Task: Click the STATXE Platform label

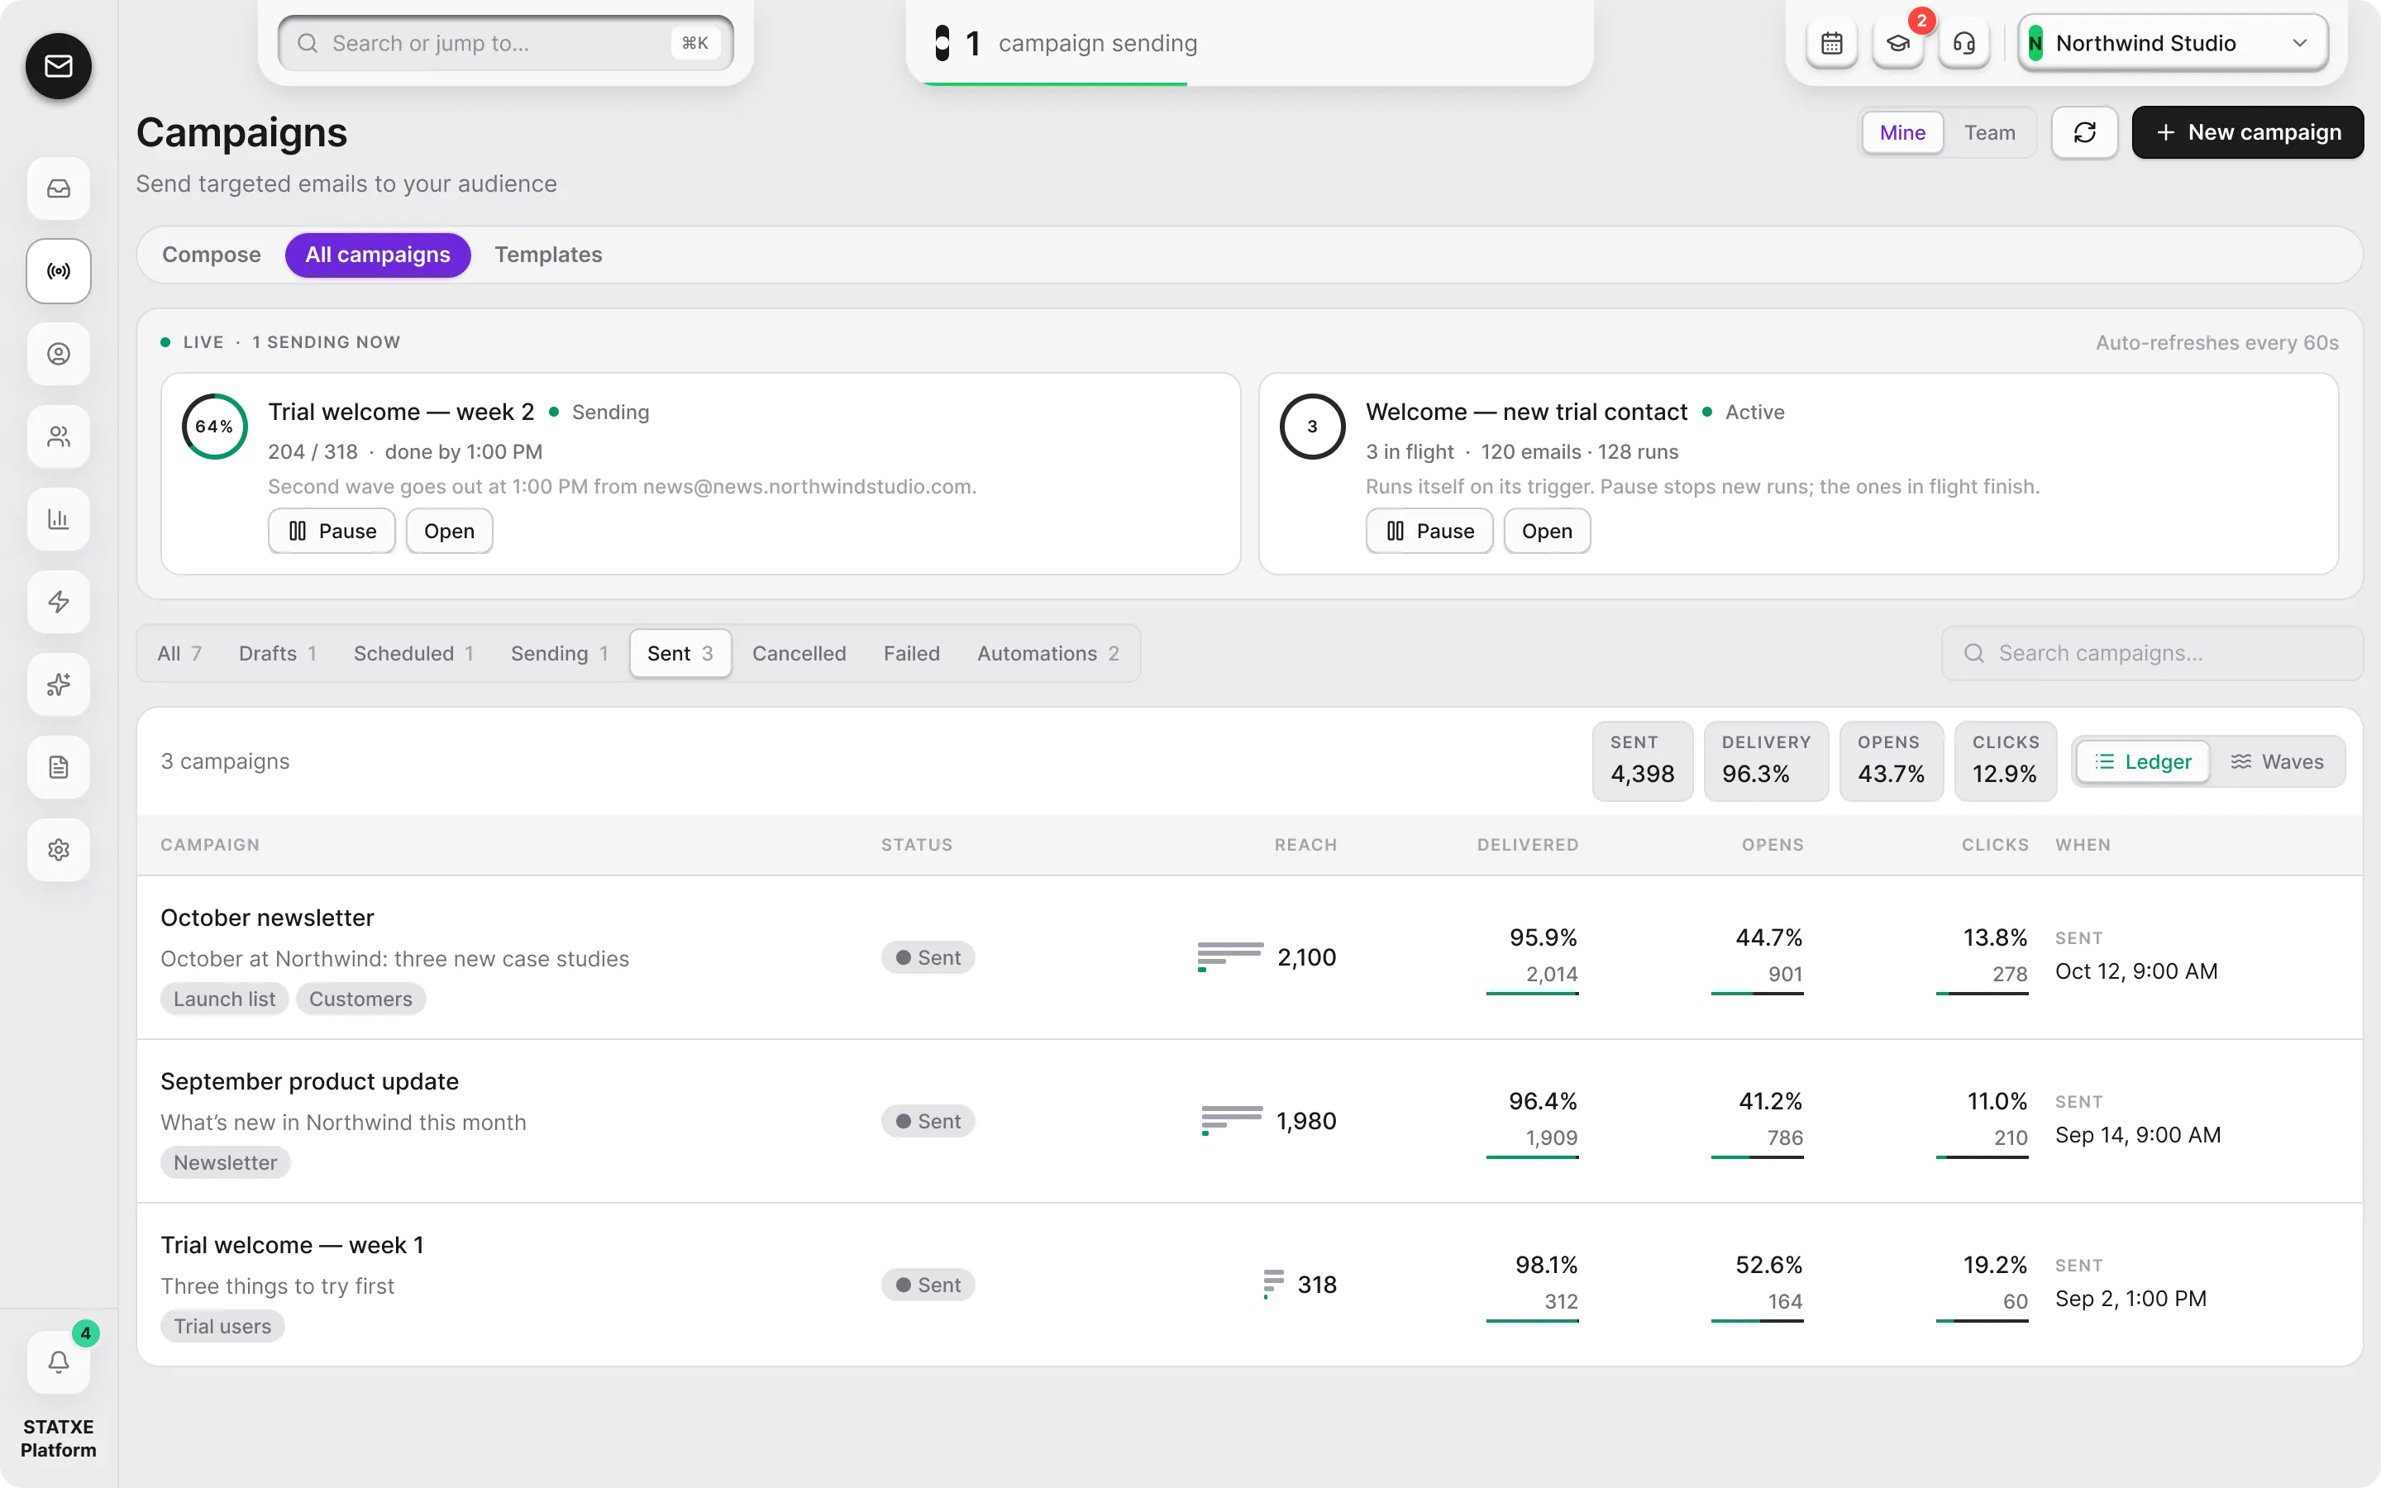Action: click(59, 1438)
